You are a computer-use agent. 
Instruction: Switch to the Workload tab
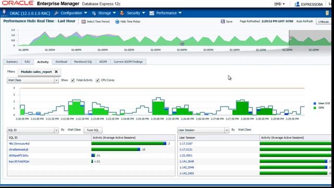point(62,62)
